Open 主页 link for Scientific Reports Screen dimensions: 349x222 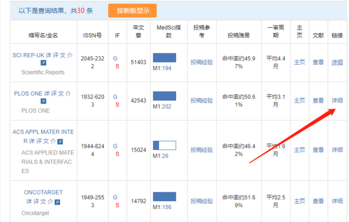tap(299, 62)
